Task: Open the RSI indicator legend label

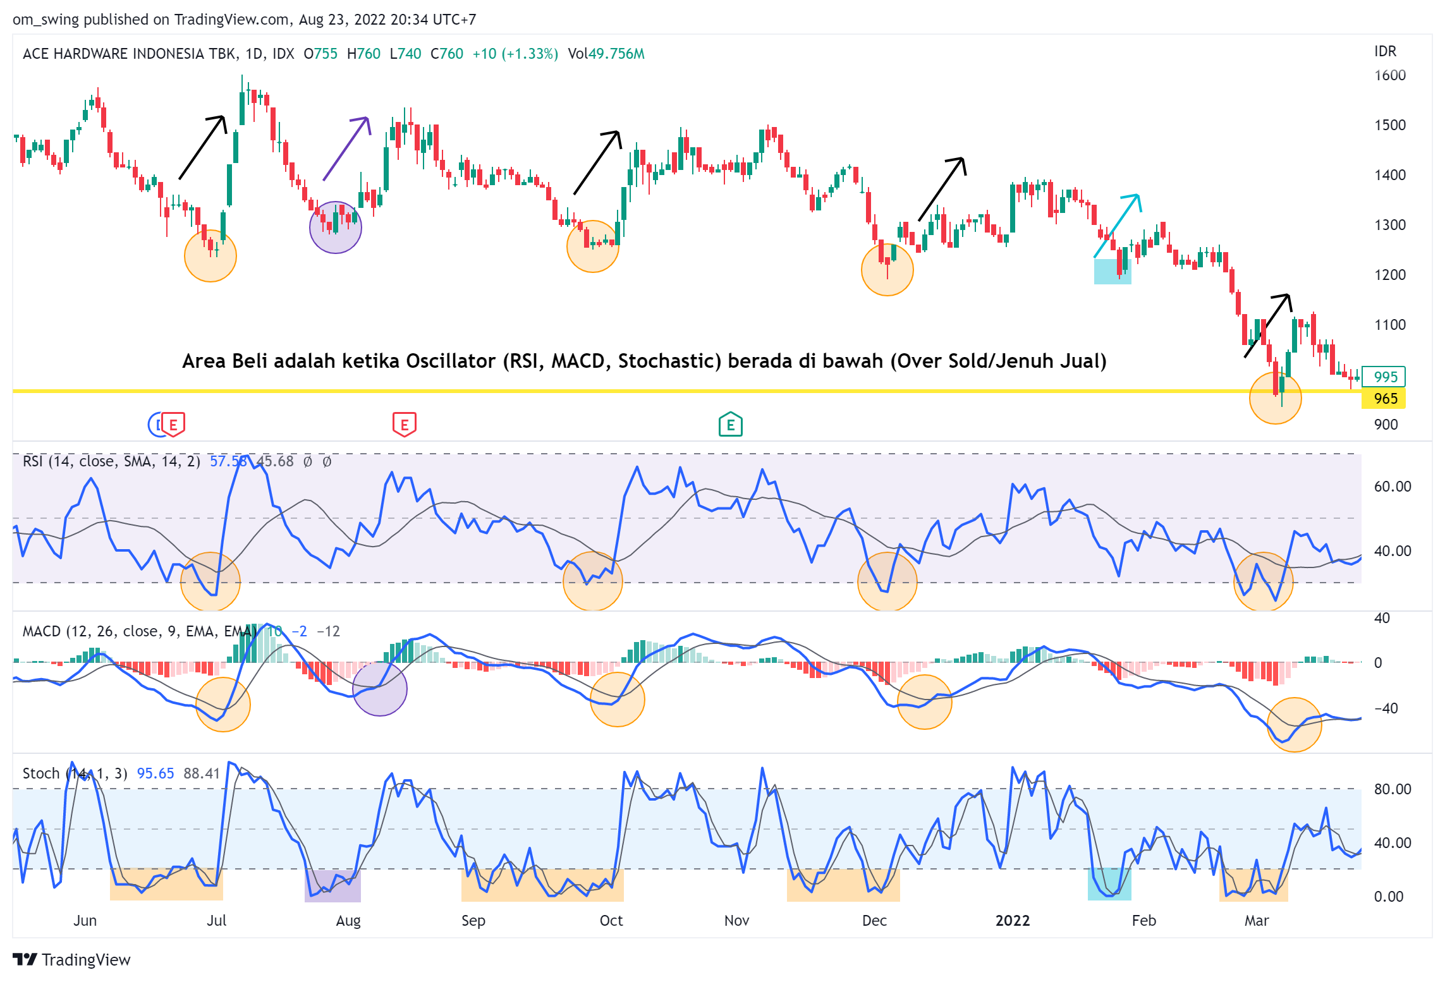Action: (111, 461)
